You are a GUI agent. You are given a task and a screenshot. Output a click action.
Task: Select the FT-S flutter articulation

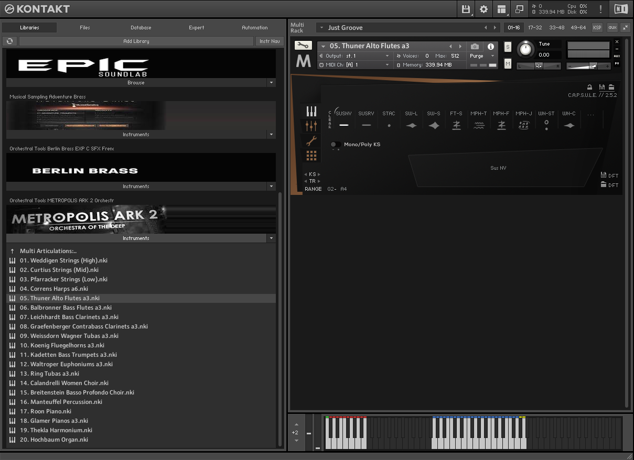(456, 119)
